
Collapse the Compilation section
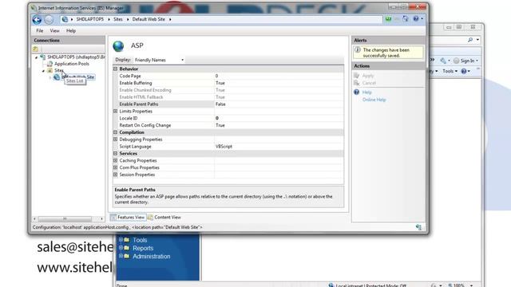tap(115, 132)
